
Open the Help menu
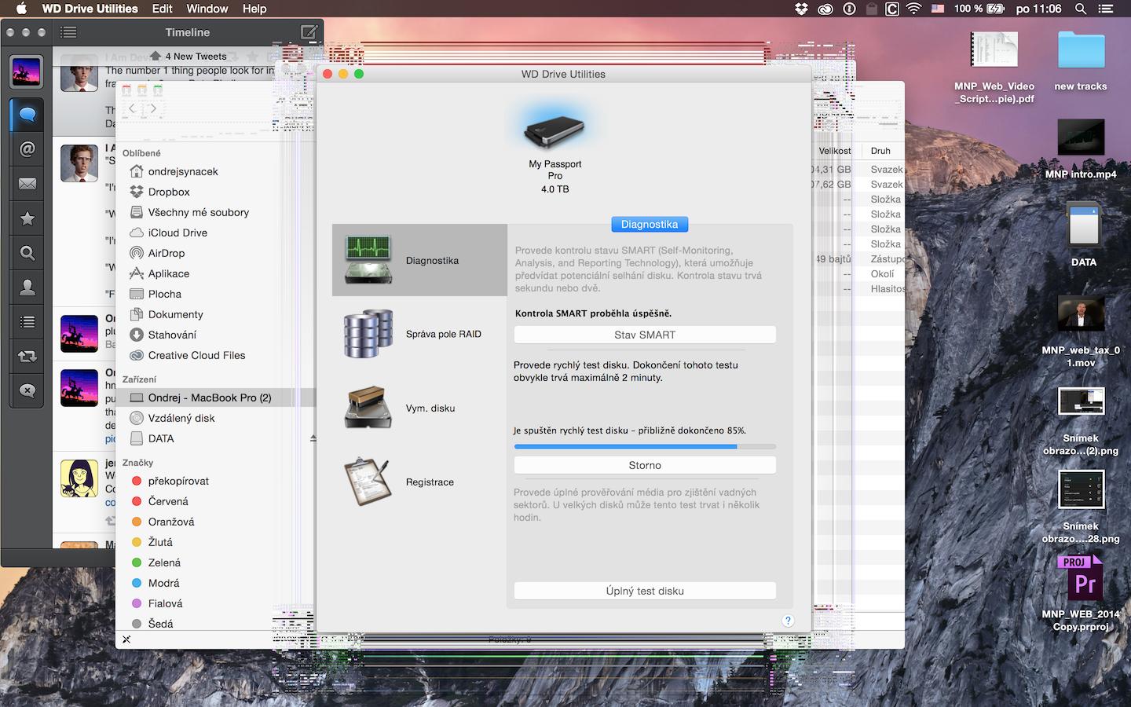tap(254, 9)
